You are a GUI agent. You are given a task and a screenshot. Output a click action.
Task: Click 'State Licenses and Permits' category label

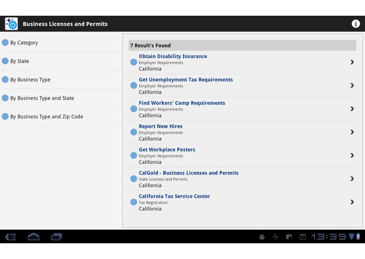click(x=163, y=179)
